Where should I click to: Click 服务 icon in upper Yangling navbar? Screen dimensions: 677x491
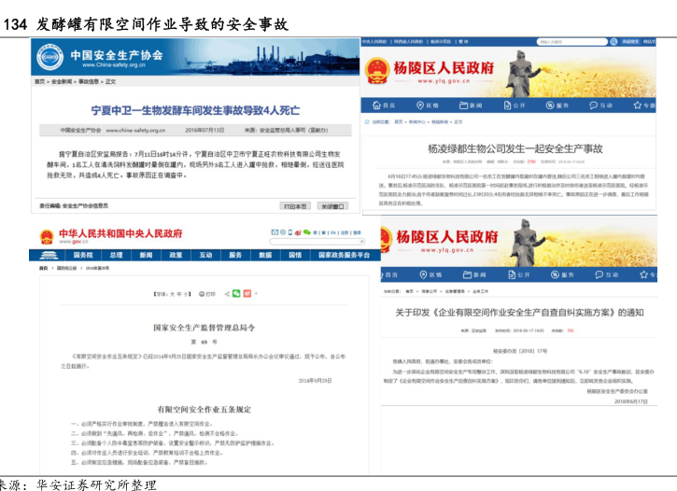click(x=550, y=105)
